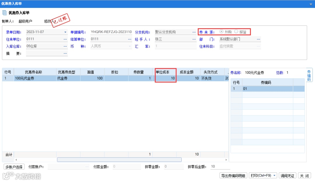315x182 pixels.
Task: Click the 关闭 button
Action: tap(304, 176)
